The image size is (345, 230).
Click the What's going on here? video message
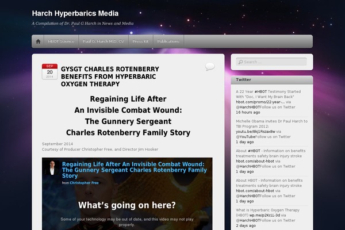127,205
